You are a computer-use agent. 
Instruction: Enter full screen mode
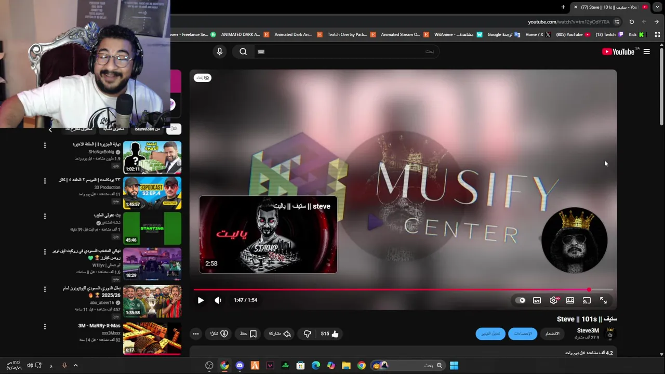click(x=604, y=300)
